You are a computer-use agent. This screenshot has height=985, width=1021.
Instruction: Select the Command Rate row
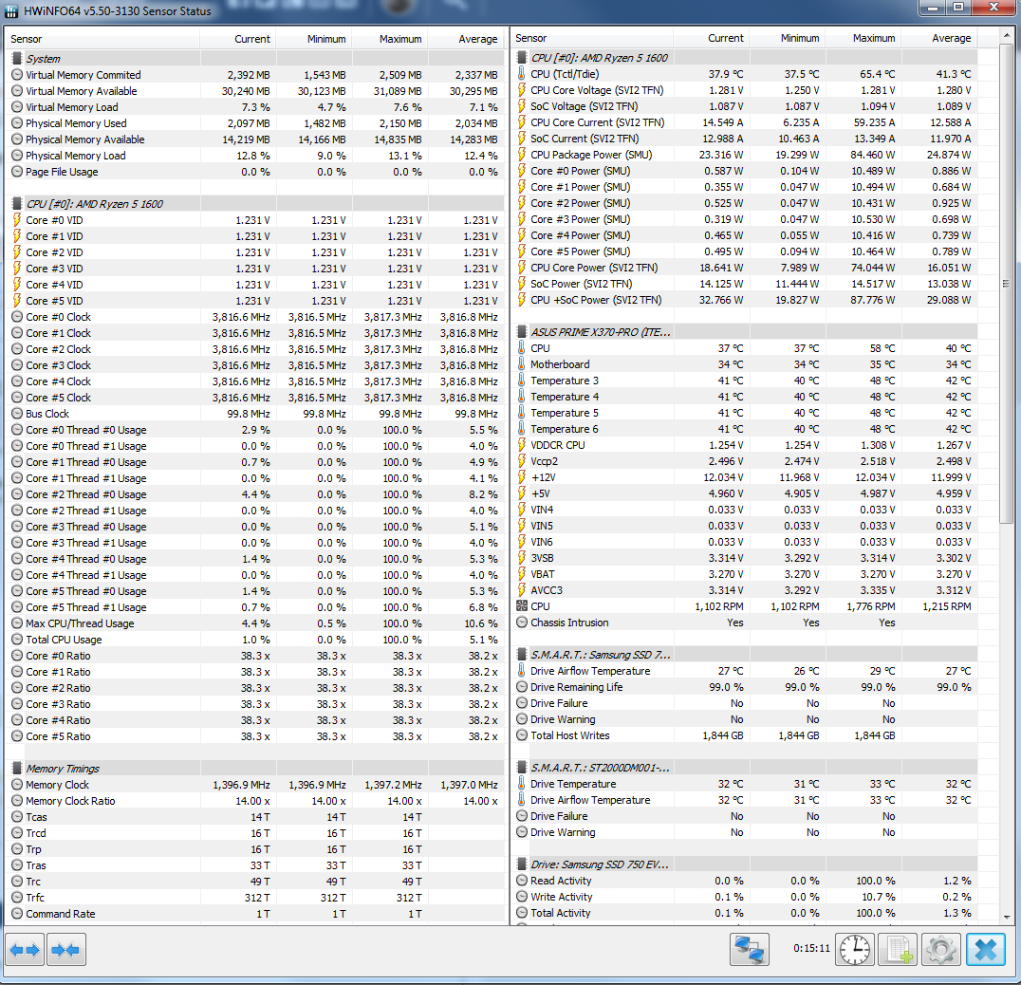click(255, 914)
